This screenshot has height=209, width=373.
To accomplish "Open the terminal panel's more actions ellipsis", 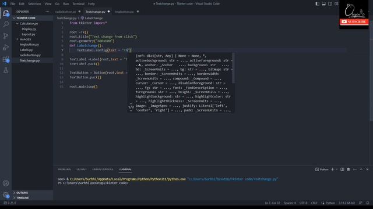I will pos(355,169).
